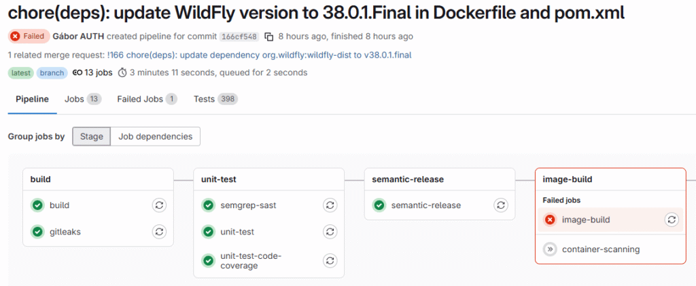This screenshot has height=286, width=696.
Task: Open the gitleaks job details
Action: tap(66, 232)
